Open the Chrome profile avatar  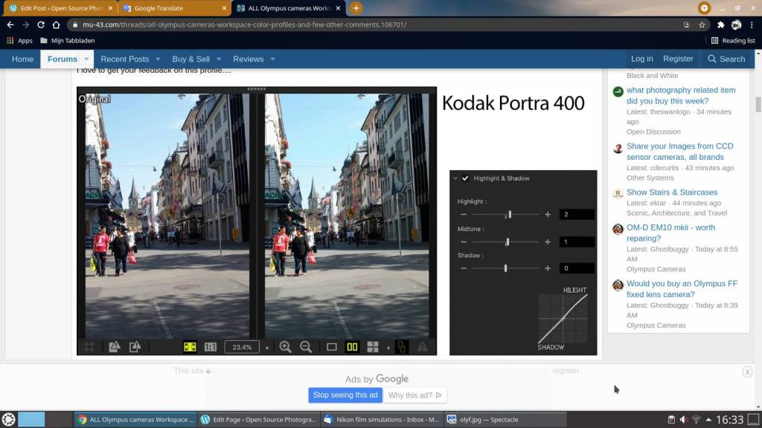pyautogui.click(x=736, y=25)
